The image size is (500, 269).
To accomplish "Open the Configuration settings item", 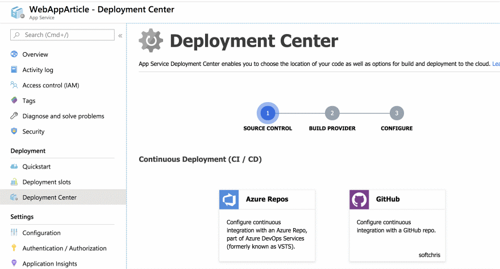I will coord(41,233).
